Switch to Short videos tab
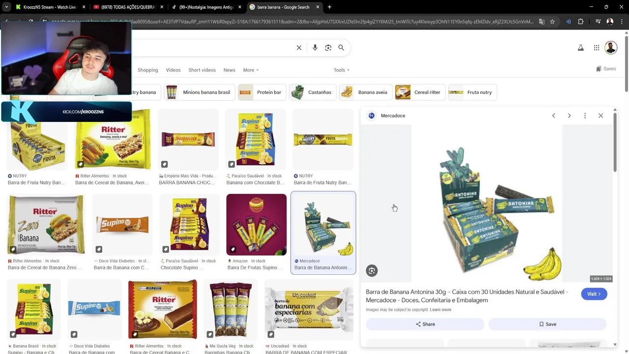The width and height of the screenshot is (629, 354). click(202, 70)
